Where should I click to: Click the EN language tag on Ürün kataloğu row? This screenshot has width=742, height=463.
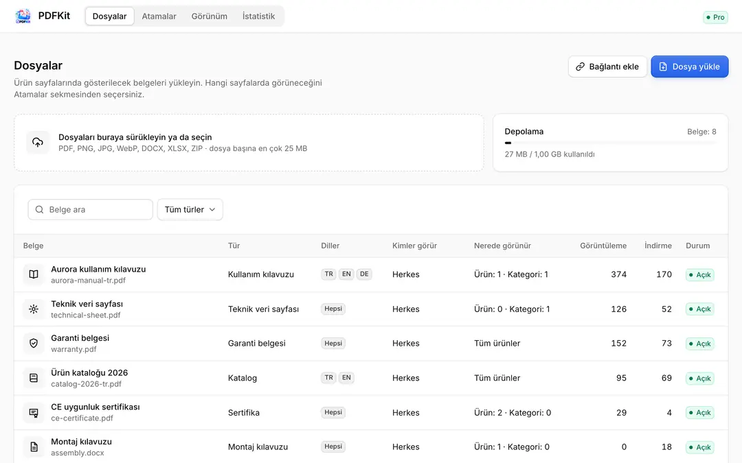click(346, 377)
